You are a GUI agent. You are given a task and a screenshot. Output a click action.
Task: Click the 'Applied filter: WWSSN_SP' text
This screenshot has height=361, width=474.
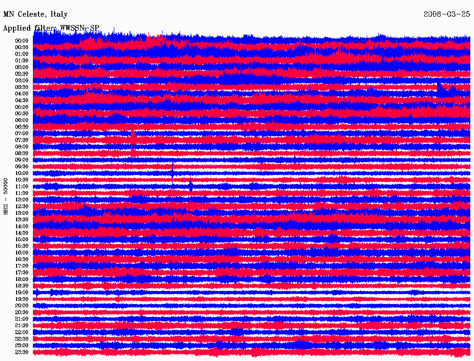tap(51, 28)
